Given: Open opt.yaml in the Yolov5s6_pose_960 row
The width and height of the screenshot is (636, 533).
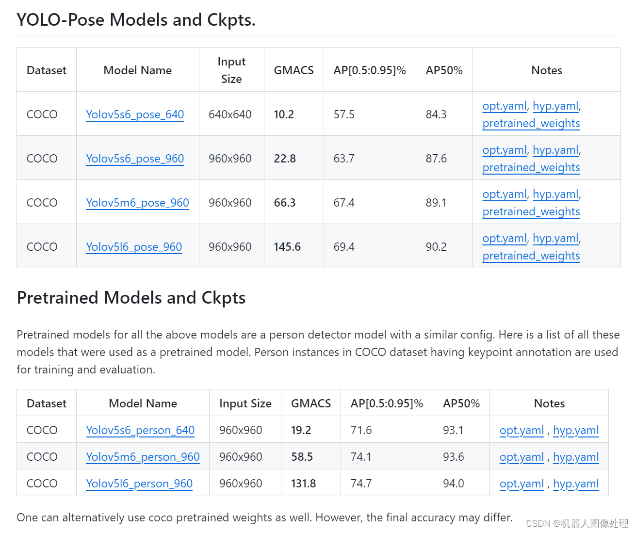Looking at the screenshot, I should click(505, 150).
